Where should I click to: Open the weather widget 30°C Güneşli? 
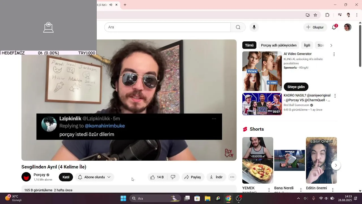click(13, 198)
